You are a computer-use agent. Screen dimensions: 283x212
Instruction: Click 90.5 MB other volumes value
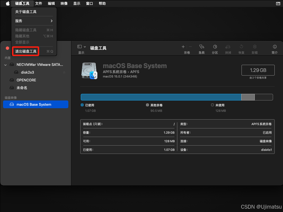156,111
